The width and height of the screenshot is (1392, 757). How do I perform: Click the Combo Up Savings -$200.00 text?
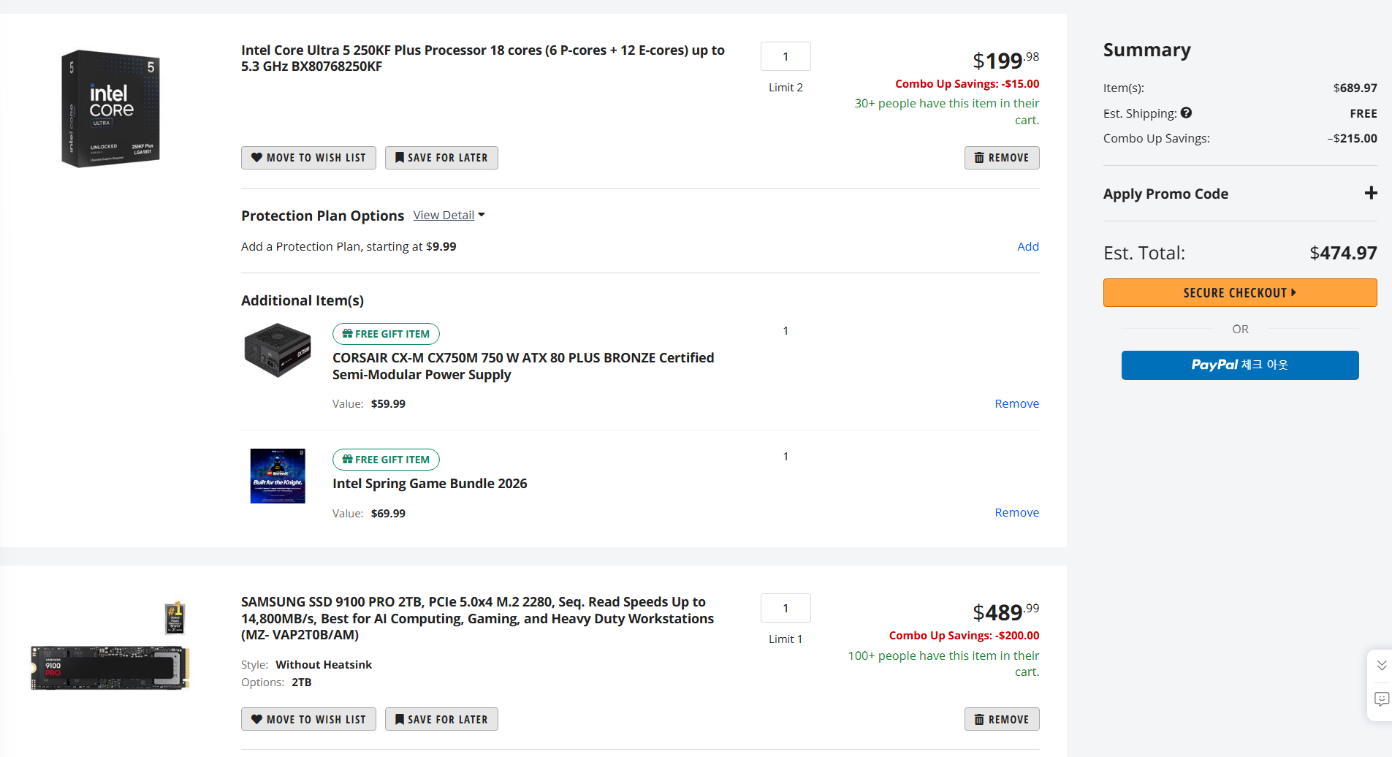click(x=964, y=635)
